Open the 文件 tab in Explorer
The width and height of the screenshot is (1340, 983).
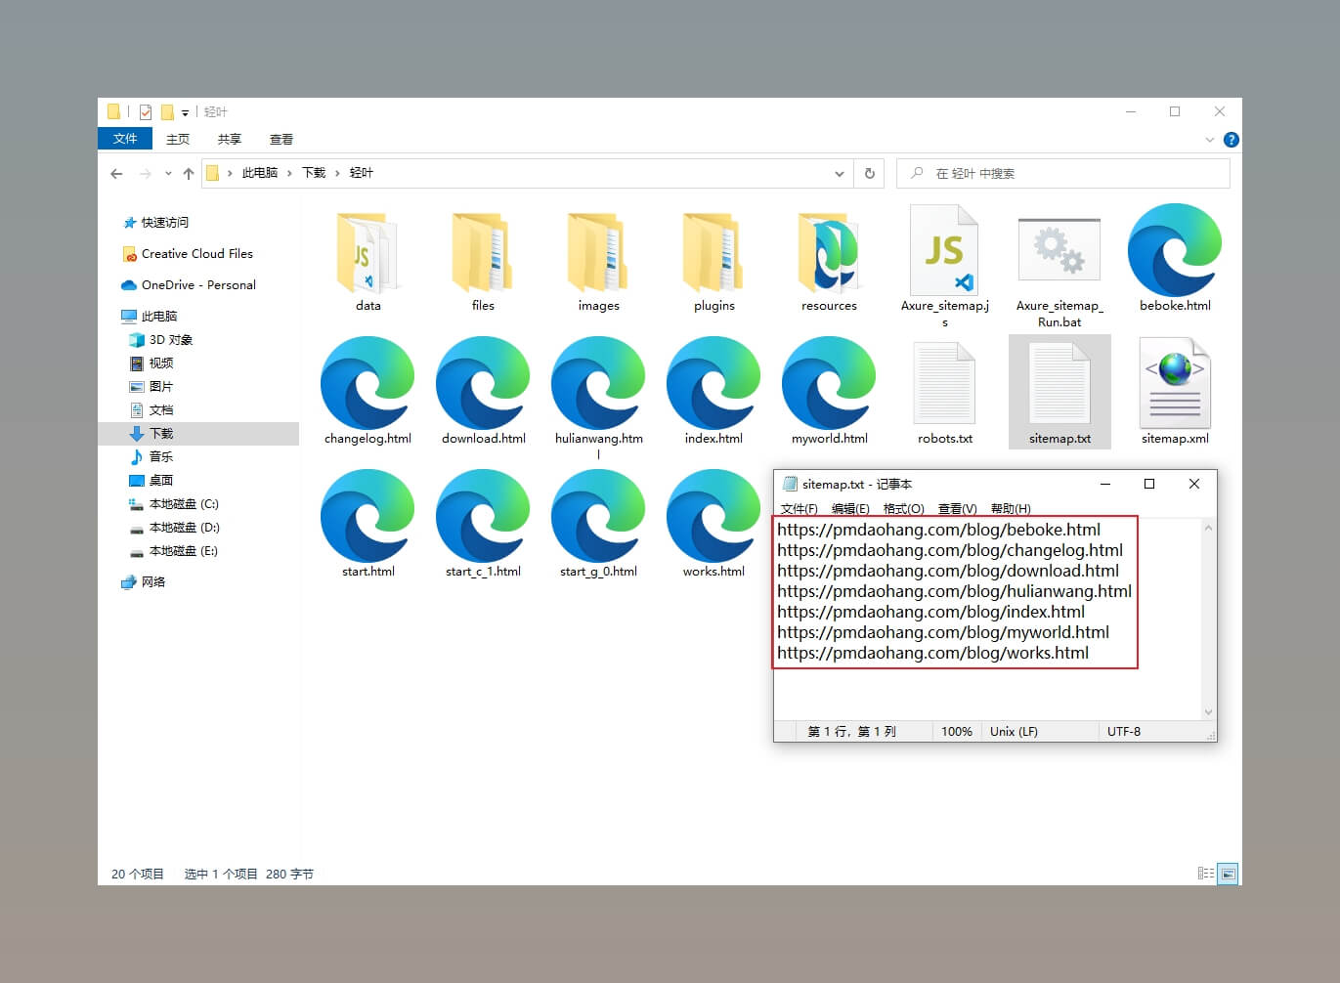(x=125, y=139)
